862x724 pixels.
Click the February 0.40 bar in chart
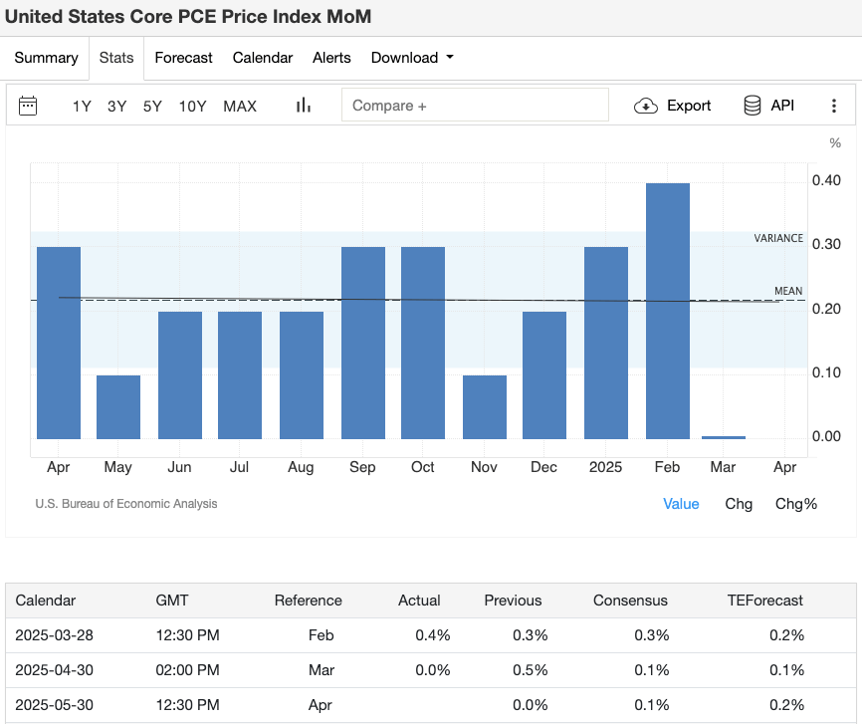[667, 311]
